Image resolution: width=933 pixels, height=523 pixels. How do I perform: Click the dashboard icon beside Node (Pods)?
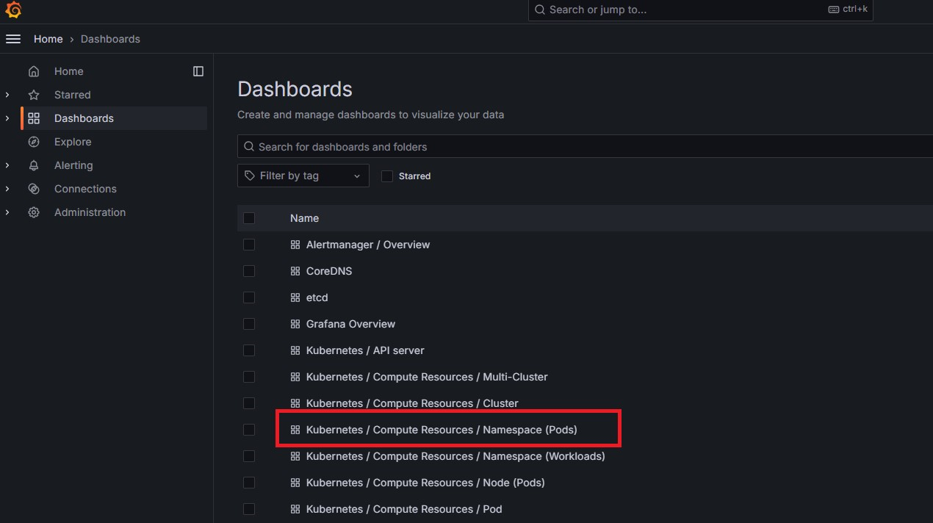point(295,483)
